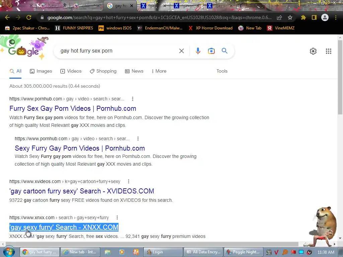
Task: Switch to the Images tab
Action: tap(41, 71)
